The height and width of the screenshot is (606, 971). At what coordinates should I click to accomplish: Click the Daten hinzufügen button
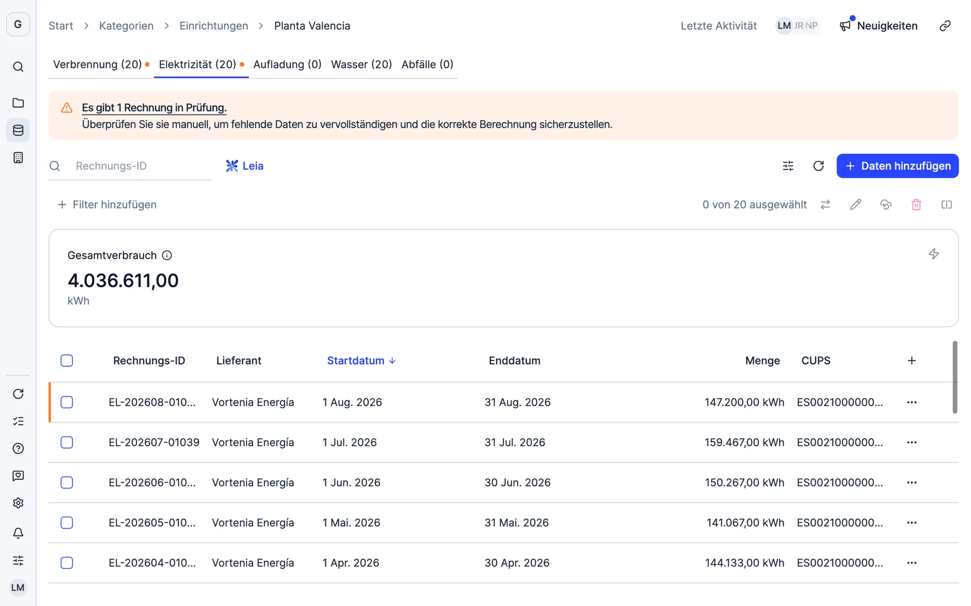(898, 166)
